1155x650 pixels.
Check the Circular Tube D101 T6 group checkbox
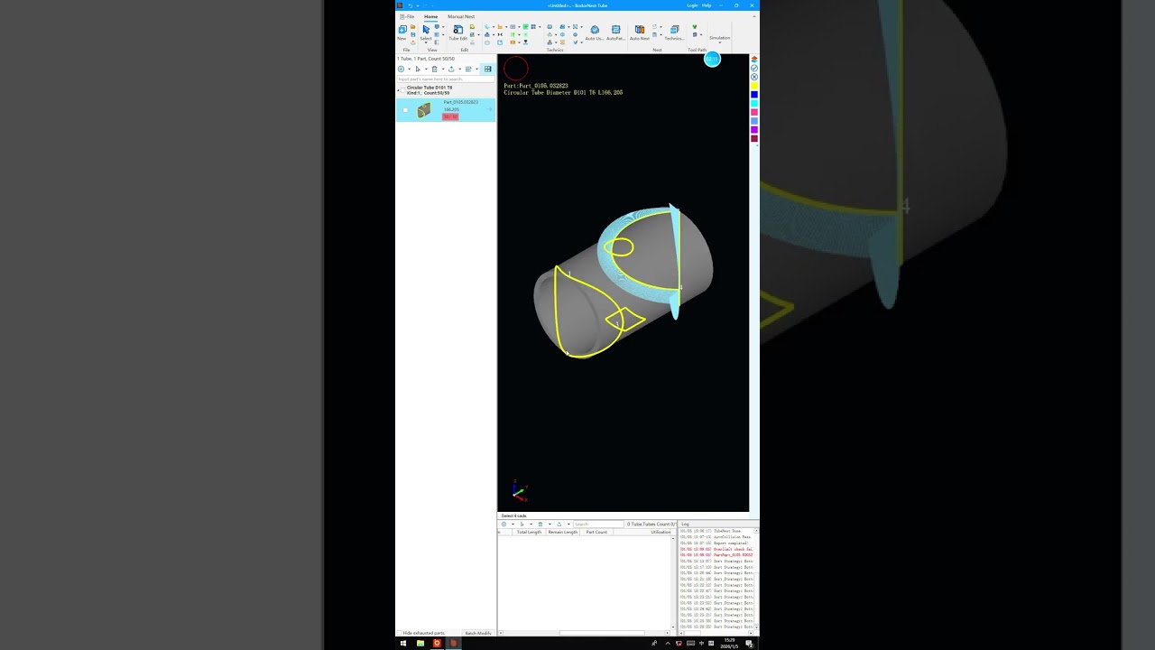click(402, 90)
